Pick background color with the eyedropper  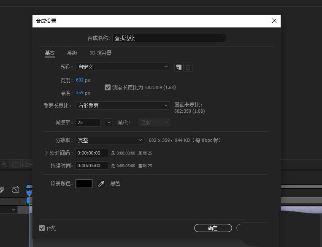pos(101,184)
